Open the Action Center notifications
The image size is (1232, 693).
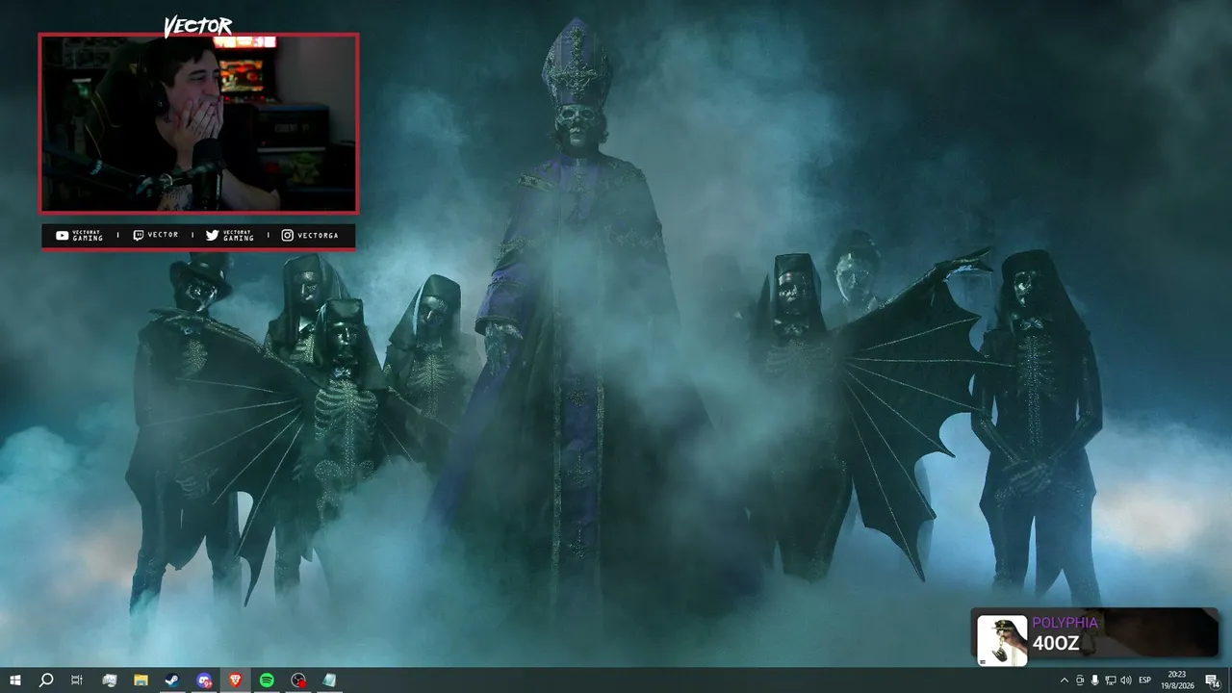(x=1213, y=680)
